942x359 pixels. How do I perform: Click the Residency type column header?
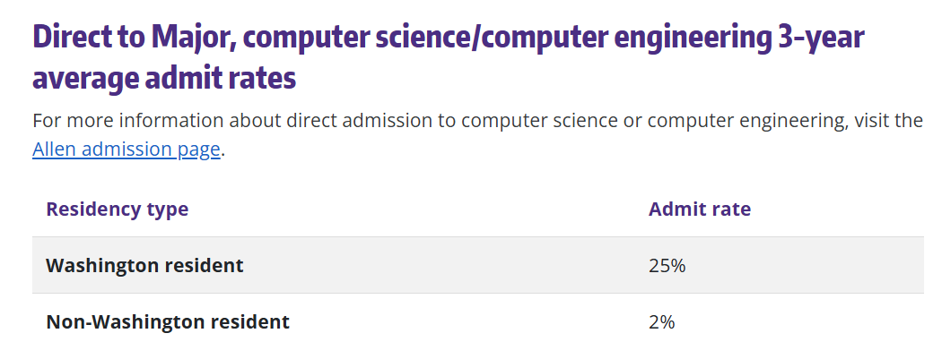click(117, 209)
